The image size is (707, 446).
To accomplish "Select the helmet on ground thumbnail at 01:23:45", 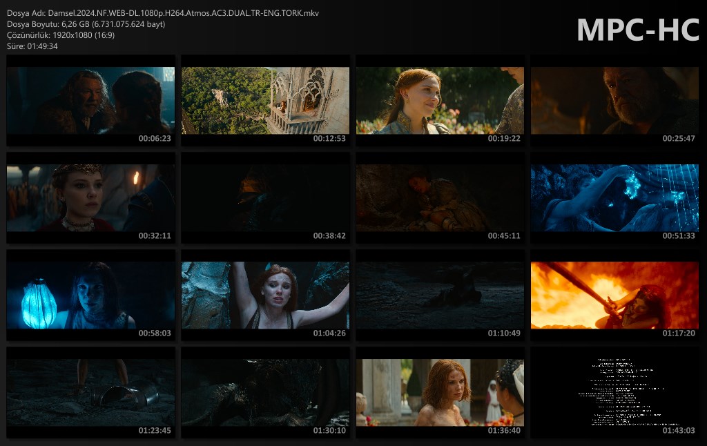I will tap(90, 392).
